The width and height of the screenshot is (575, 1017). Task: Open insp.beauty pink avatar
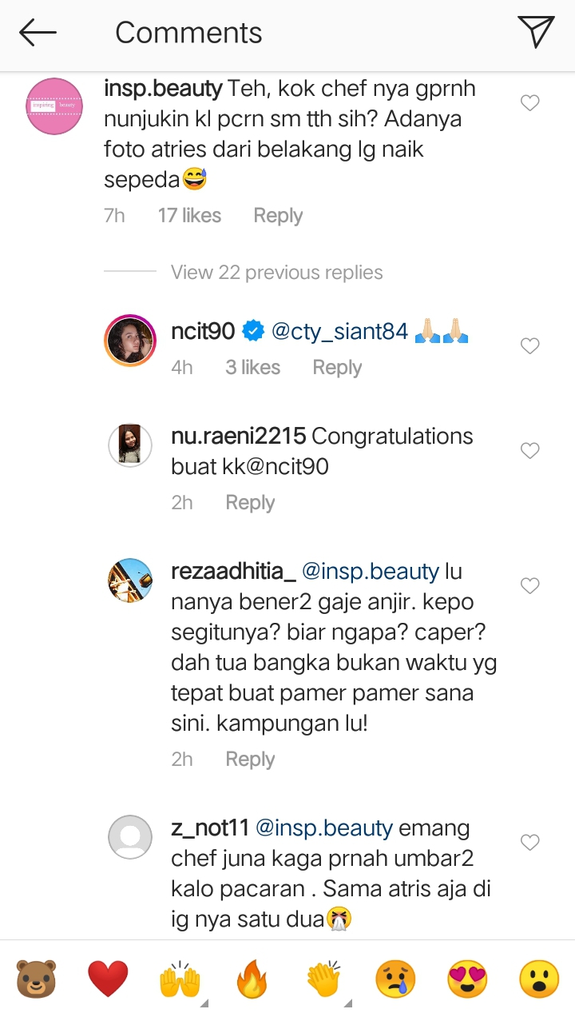coord(54,106)
